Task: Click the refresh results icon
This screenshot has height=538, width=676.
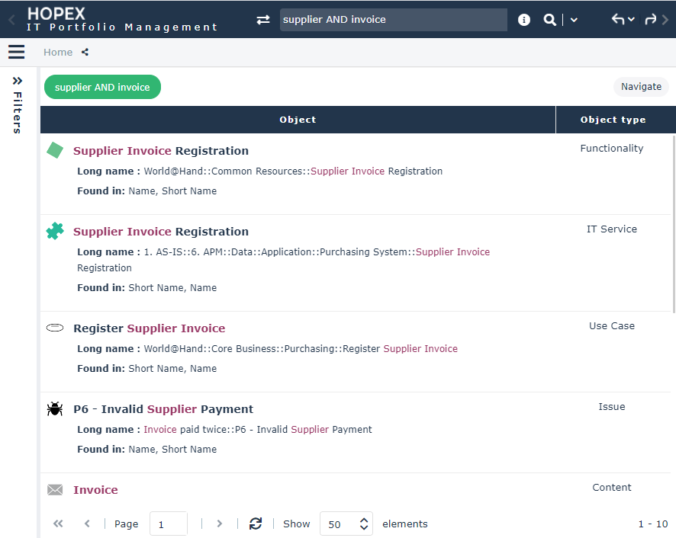Action: pyautogui.click(x=256, y=524)
